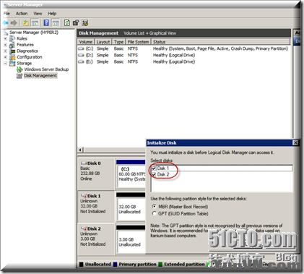The width and height of the screenshot is (304, 274).
Task: Click the black Unallocated legend swatch
Action: tap(81, 265)
